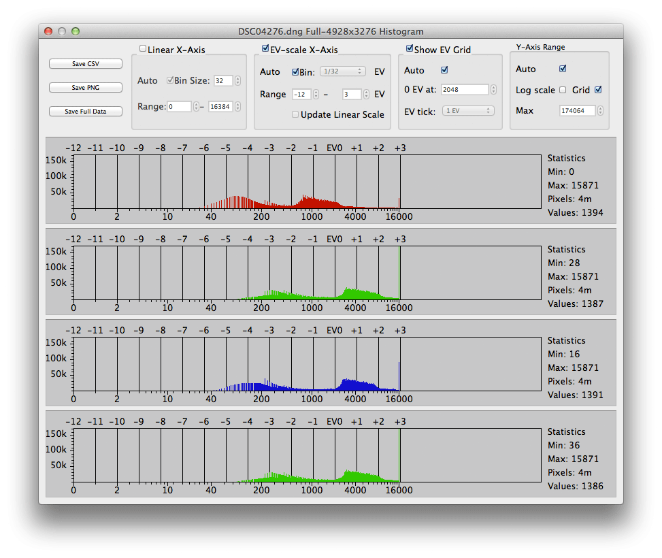Click the Y-Axis Max value stepper
Viewport: 662px width, 558px height.
click(x=599, y=110)
